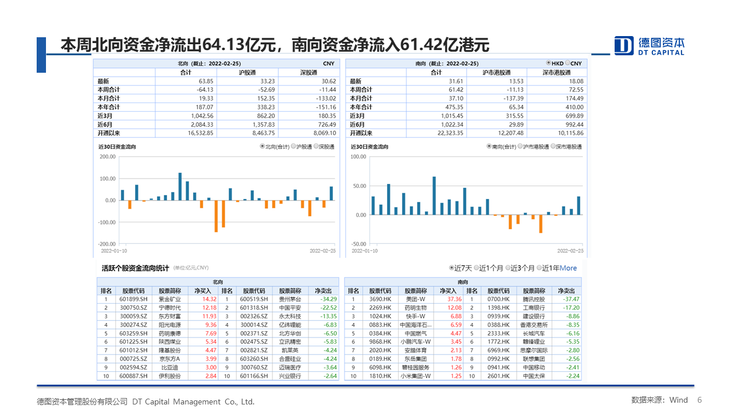Click stock name 贵州茅台
This screenshot has width=745, height=419.
(290, 299)
